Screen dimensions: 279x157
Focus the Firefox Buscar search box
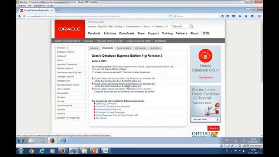coord(196,16)
